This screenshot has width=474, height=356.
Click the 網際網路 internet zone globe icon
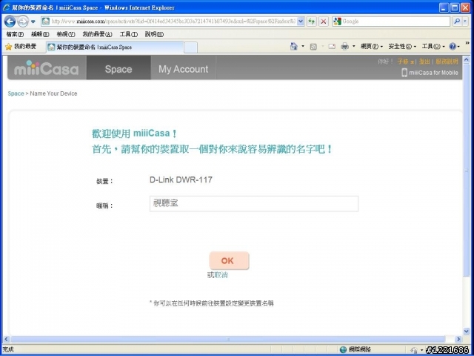coord(343,349)
